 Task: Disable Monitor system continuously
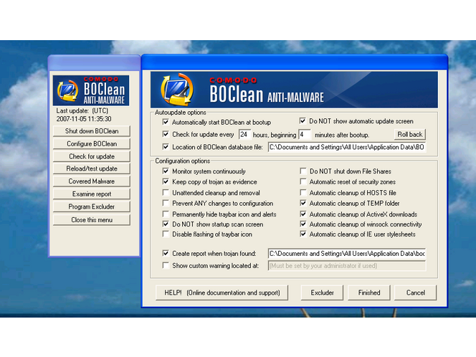pyautogui.click(x=166, y=171)
